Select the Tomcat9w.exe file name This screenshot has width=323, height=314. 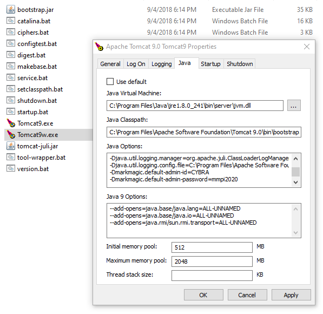(x=38, y=134)
